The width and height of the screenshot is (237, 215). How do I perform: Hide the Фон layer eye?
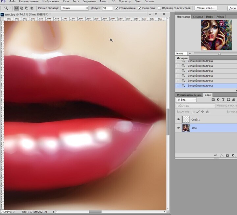click(x=178, y=128)
